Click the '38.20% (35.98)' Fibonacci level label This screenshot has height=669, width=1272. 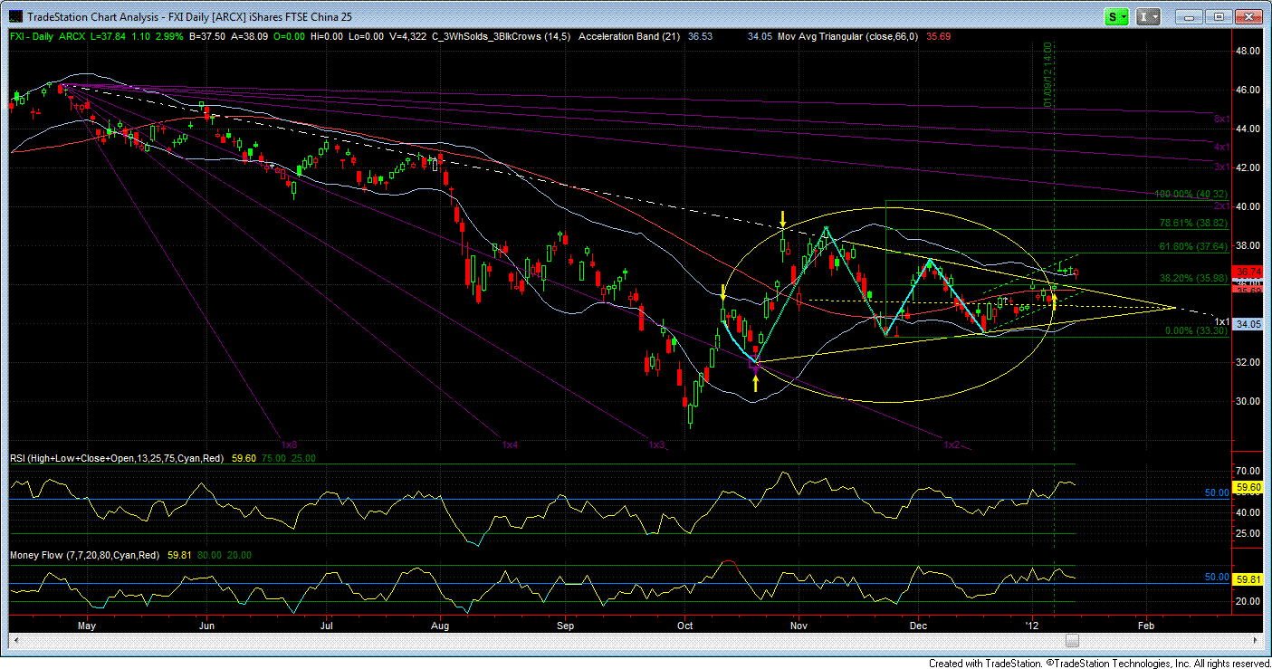tap(1195, 278)
